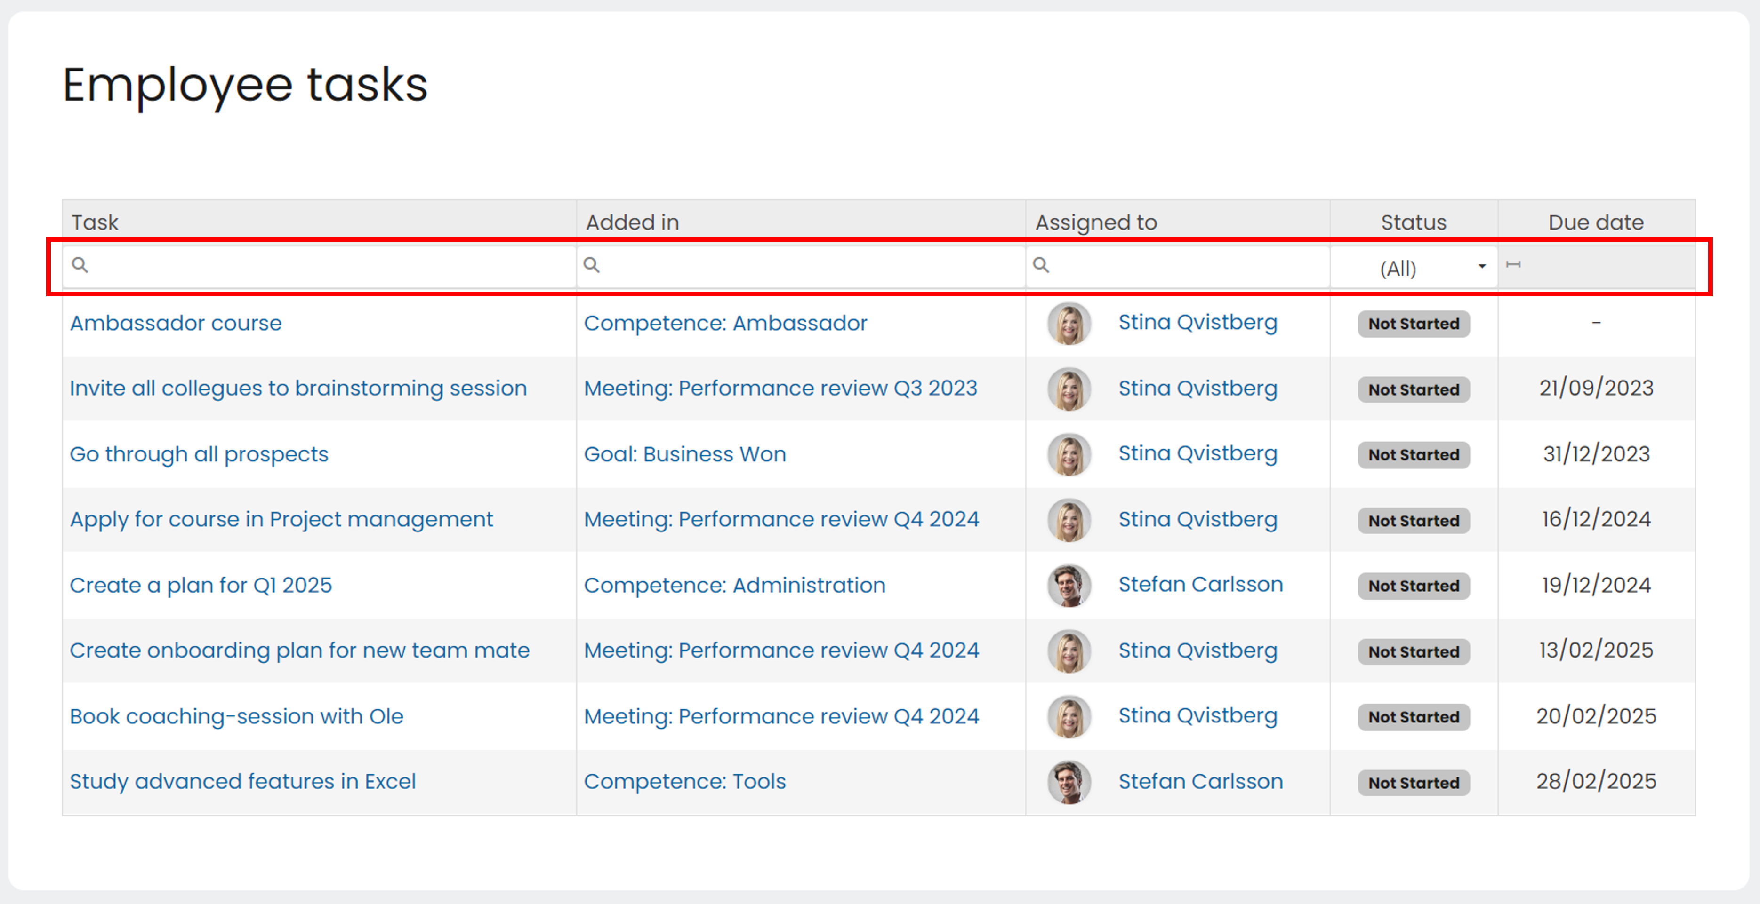Click the Status dropdown arrow

(x=1481, y=266)
